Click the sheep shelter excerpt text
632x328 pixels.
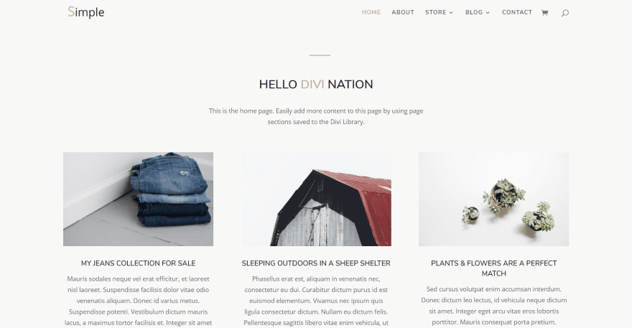click(x=316, y=301)
